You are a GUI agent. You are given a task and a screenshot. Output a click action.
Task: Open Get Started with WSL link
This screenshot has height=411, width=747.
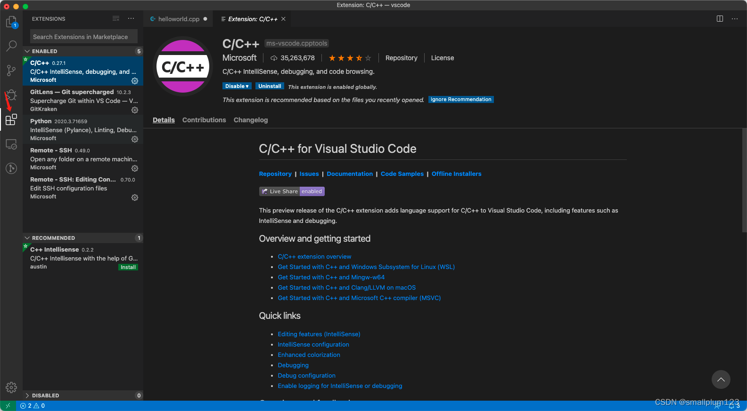366,267
